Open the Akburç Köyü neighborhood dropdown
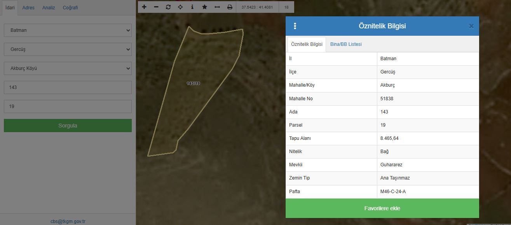Screen dimensions: 511x225 (68, 68)
